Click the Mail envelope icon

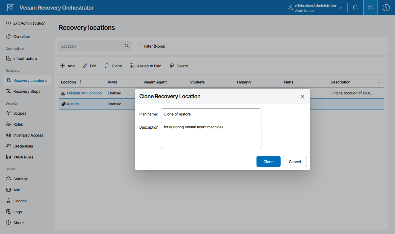coord(8,190)
